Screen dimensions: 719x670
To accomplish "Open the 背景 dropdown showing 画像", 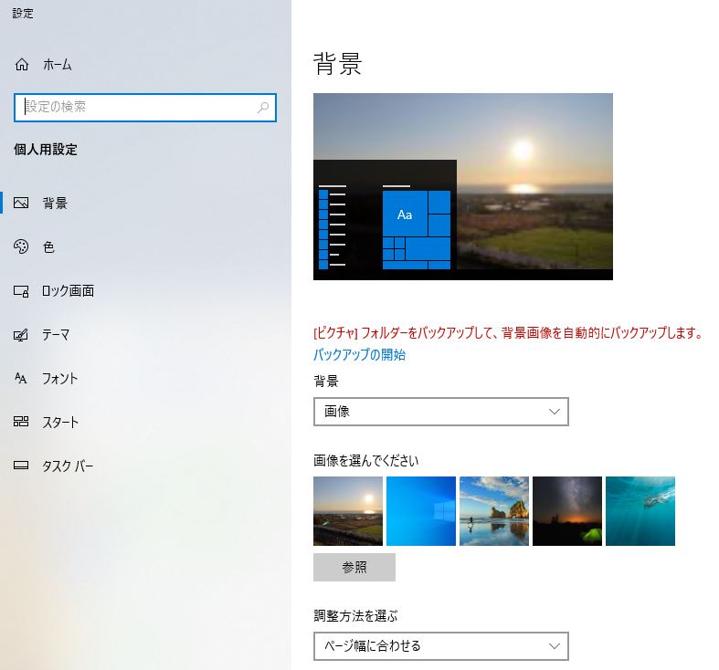I will point(441,412).
